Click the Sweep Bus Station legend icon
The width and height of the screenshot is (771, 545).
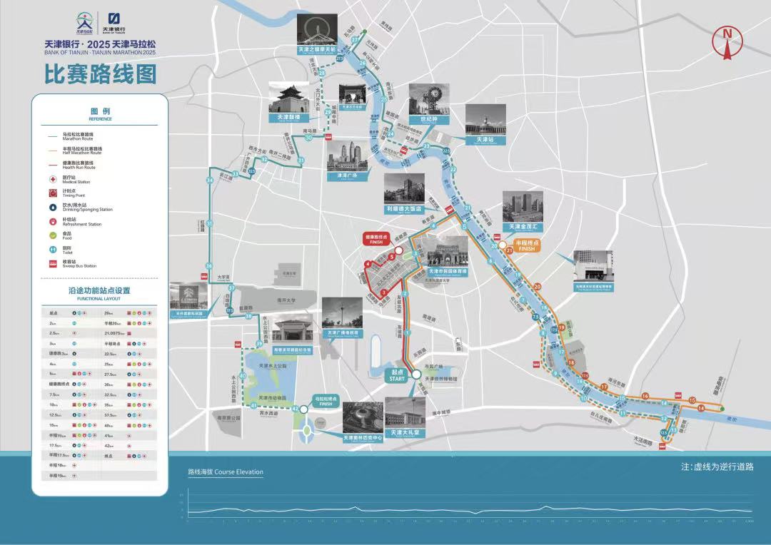pyautogui.click(x=53, y=264)
